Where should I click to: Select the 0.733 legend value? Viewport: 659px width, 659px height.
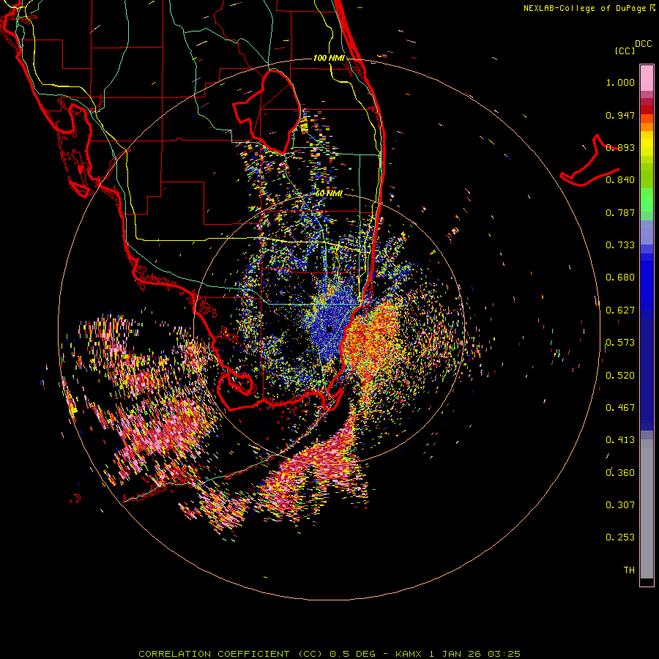pyautogui.click(x=620, y=245)
